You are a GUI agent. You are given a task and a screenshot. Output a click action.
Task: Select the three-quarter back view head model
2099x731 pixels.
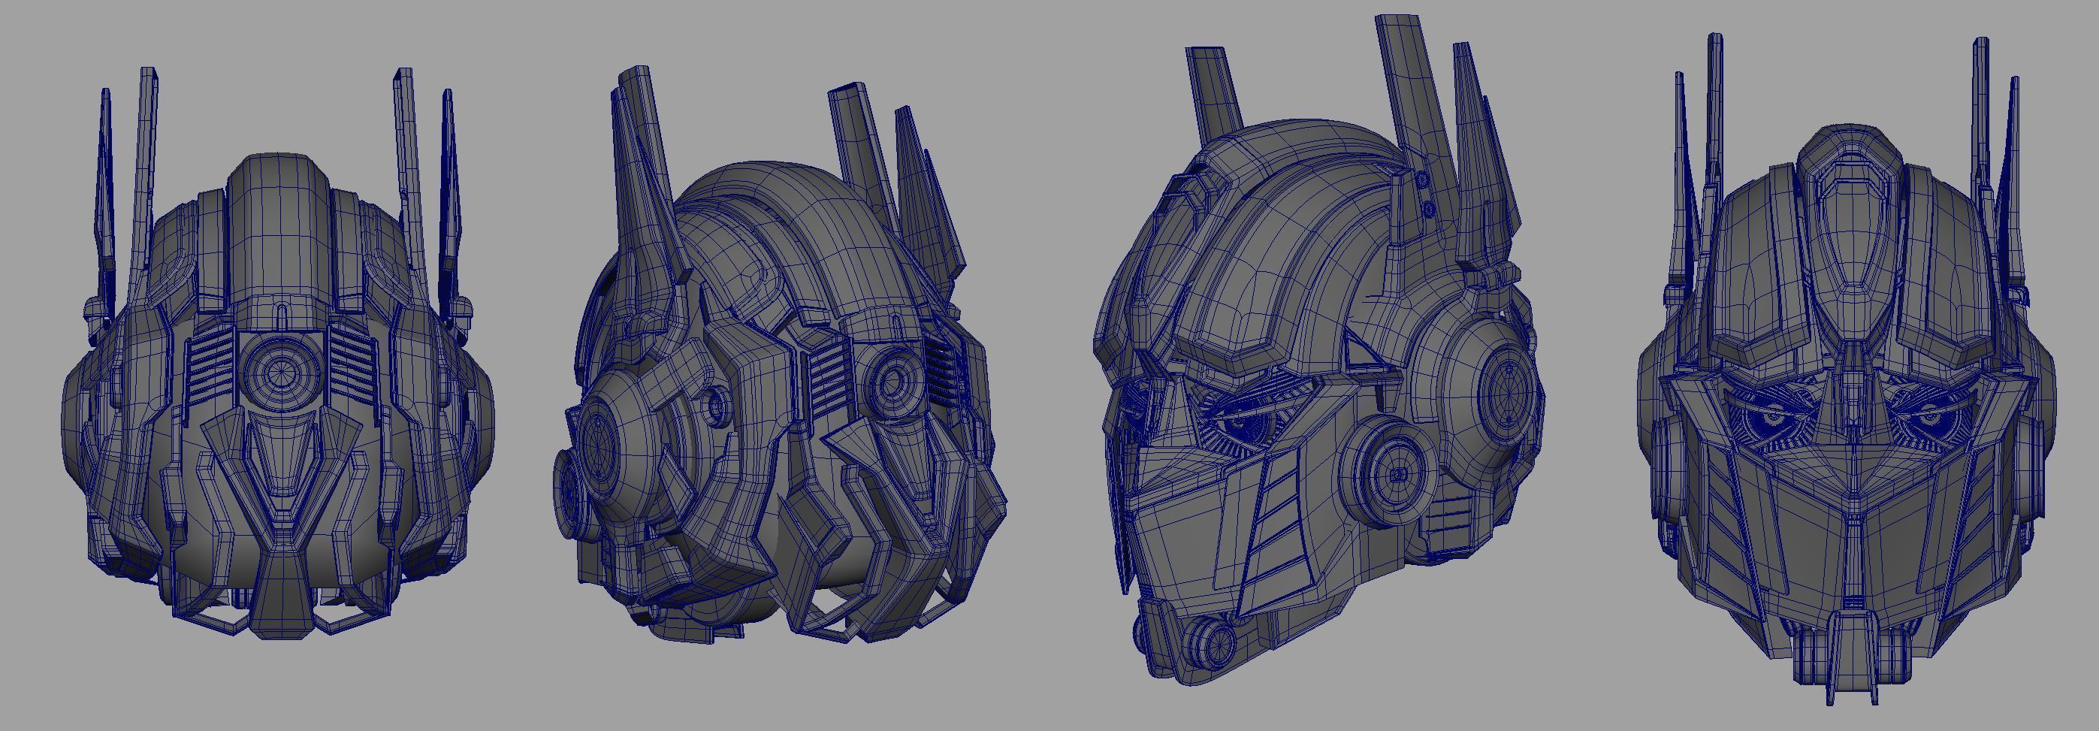(x=780, y=355)
